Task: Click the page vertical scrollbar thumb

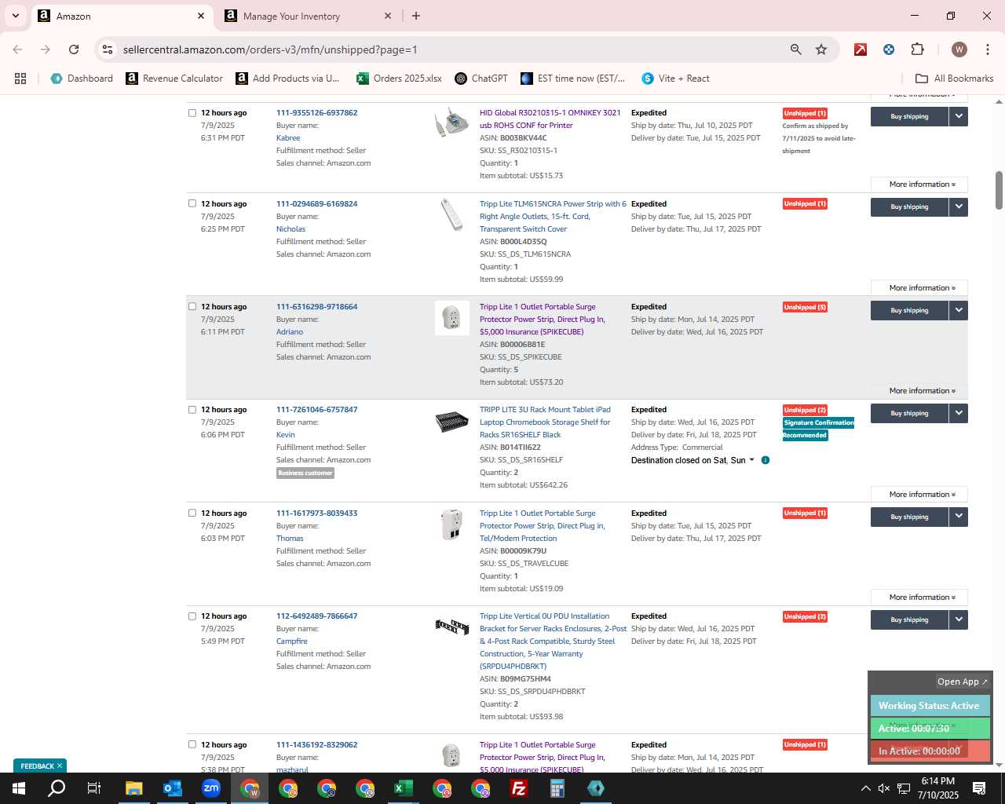Action: [x=999, y=190]
